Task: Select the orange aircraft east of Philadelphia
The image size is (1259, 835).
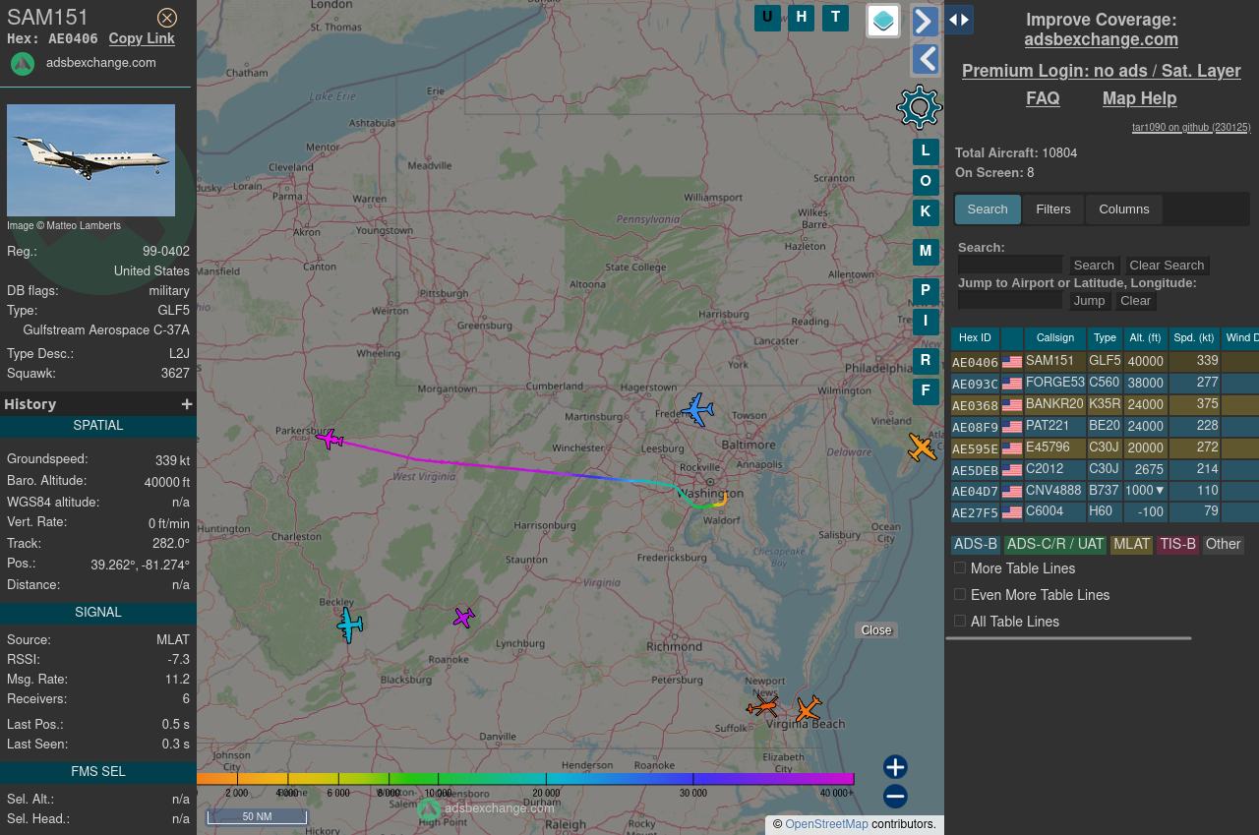Action: pos(922,447)
